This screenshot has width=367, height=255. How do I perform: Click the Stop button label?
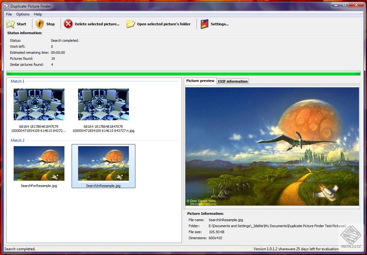pyautogui.click(x=50, y=24)
